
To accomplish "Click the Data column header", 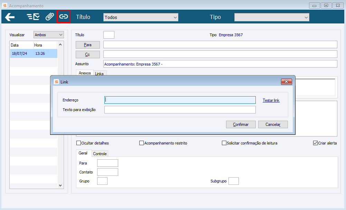I will pos(21,45).
